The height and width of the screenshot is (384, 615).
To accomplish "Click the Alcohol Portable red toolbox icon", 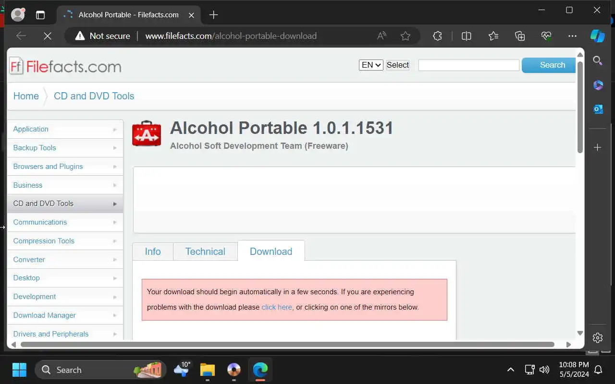I will 147,133.
